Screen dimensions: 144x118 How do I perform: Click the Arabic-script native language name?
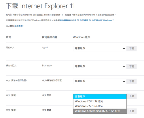click(45, 47)
